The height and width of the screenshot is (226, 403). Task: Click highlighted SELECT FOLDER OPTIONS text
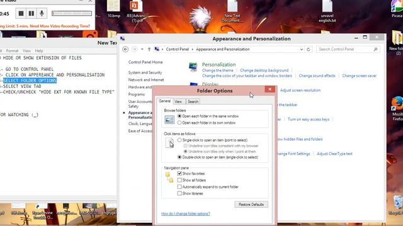[x=30, y=80]
